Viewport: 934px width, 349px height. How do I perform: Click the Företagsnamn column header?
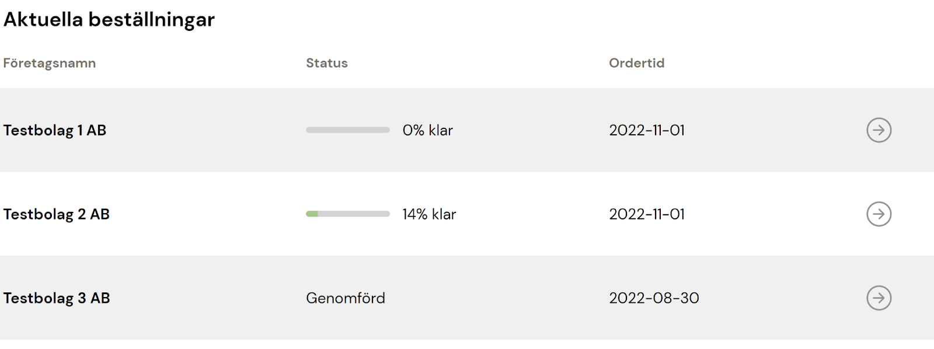point(50,63)
